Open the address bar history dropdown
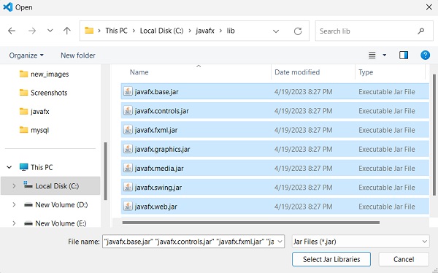438x273 pixels. (276, 31)
